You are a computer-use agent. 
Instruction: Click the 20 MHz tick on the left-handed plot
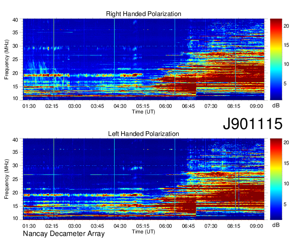(15, 193)
